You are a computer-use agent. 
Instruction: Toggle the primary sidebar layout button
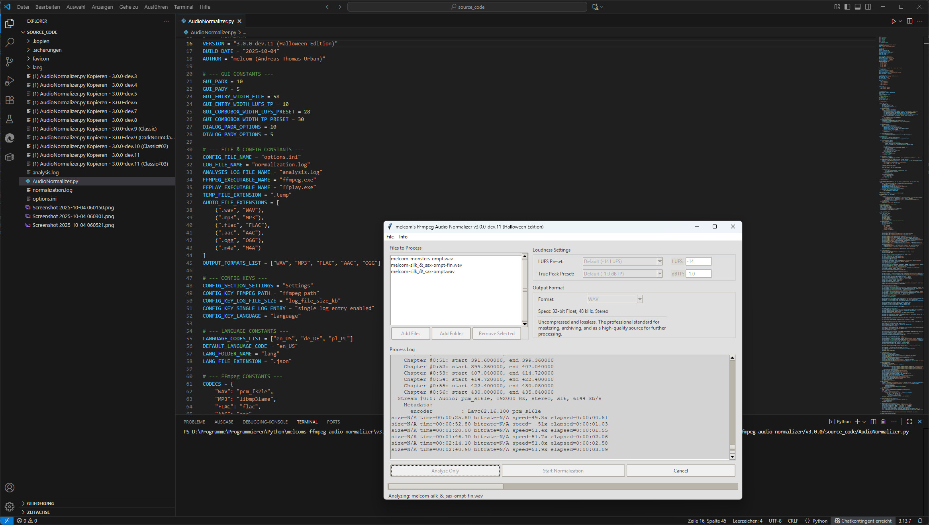pos(847,7)
